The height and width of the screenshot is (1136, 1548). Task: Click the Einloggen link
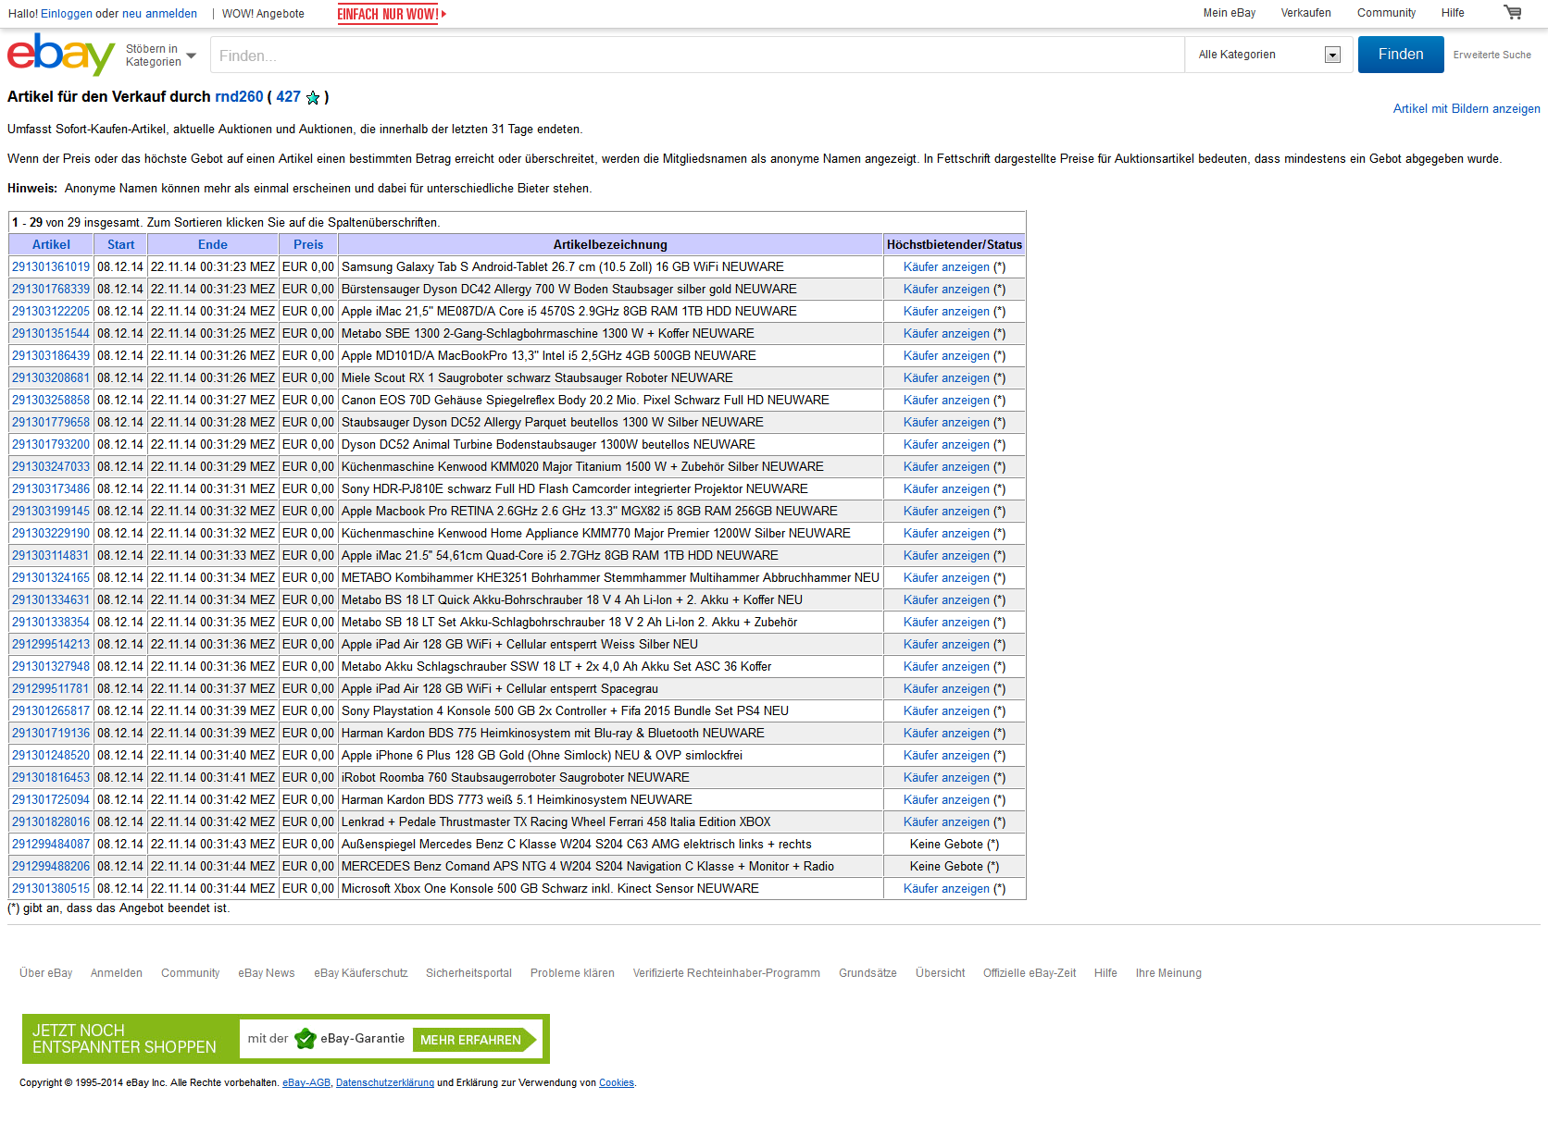coord(67,14)
